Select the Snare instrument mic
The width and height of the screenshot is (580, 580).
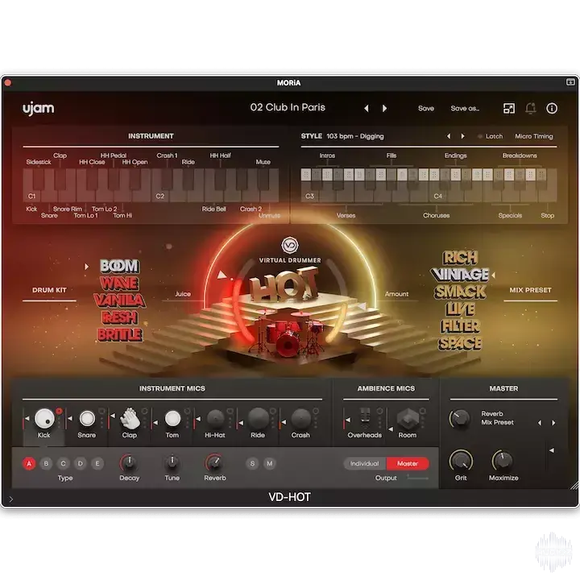click(87, 419)
